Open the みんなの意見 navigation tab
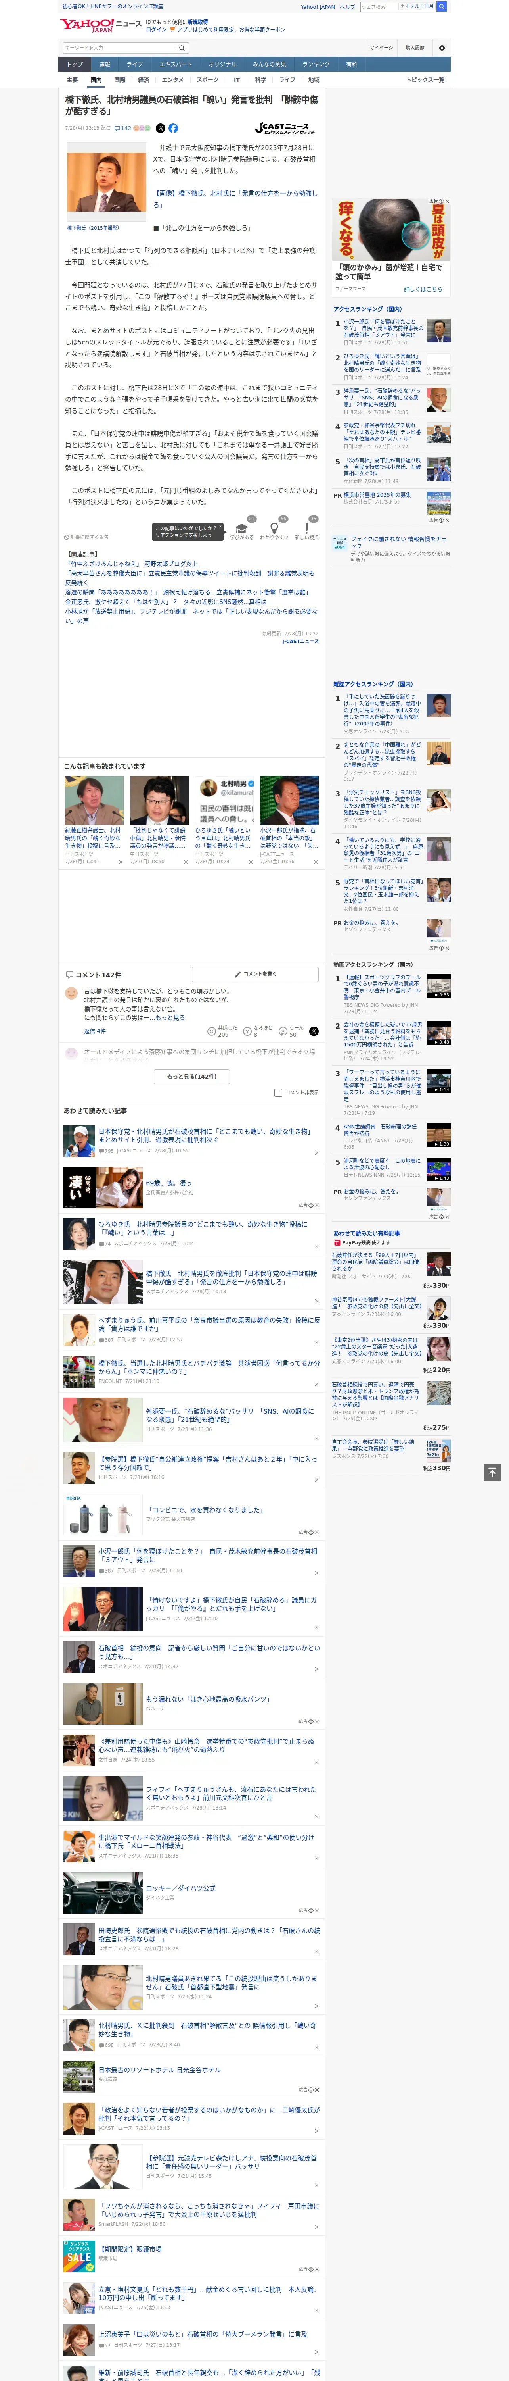 tap(270, 65)
